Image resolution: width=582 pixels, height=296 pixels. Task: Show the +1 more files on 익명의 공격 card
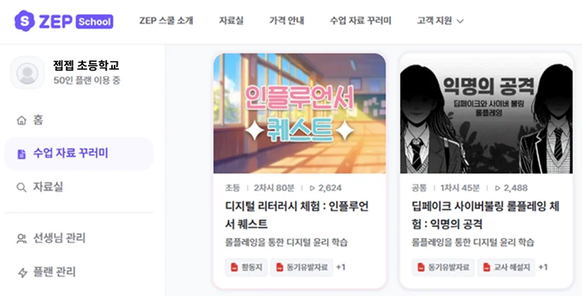543,267
